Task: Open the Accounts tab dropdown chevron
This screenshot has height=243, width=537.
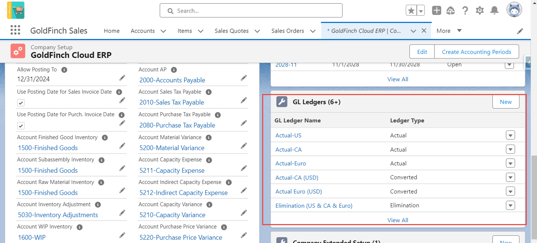Action: (x=163, y=31)
